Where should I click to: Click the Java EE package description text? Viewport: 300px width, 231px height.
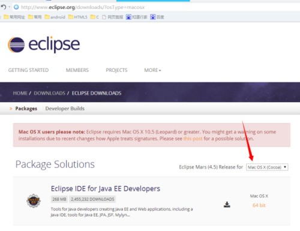[x=122, y=212]
